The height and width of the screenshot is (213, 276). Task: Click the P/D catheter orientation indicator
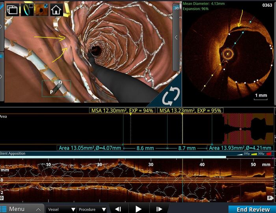tap(56, 88)
